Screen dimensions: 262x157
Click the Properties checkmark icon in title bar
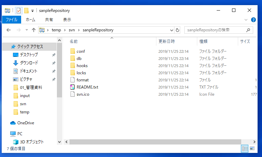19,11
